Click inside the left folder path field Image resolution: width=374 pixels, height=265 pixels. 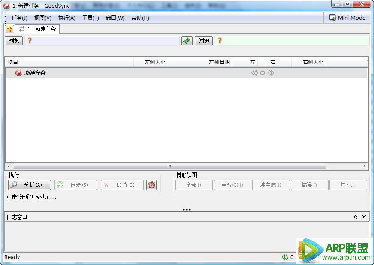pos(103,41)
